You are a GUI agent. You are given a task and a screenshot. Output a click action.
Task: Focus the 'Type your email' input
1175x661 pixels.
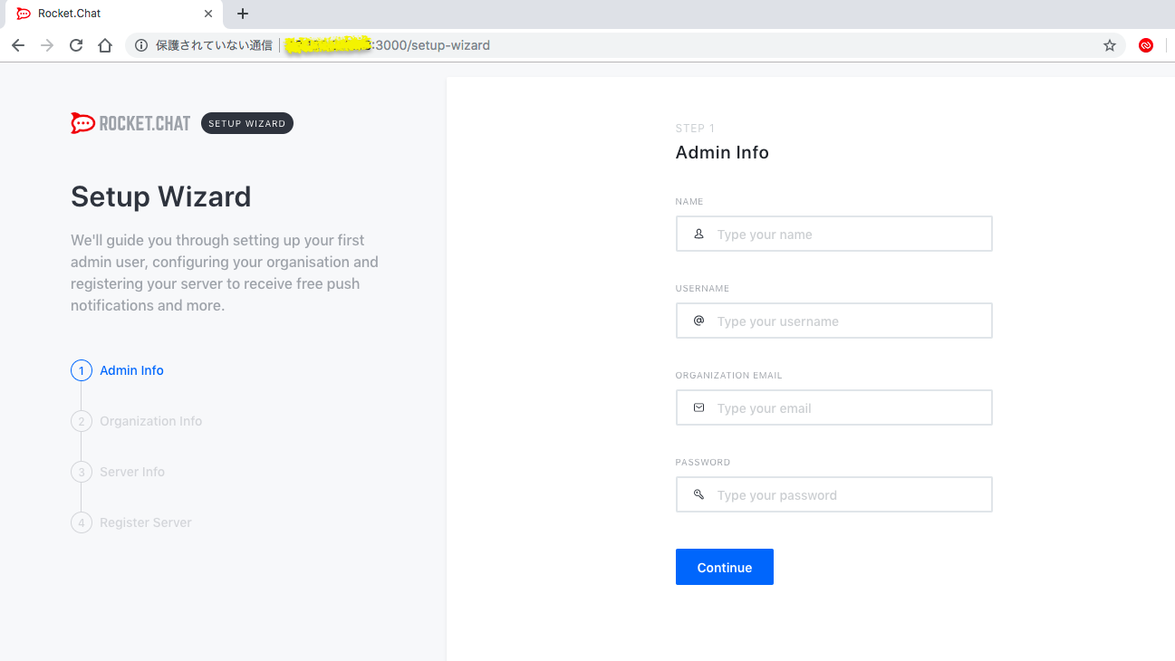click(x=833, y=407)
